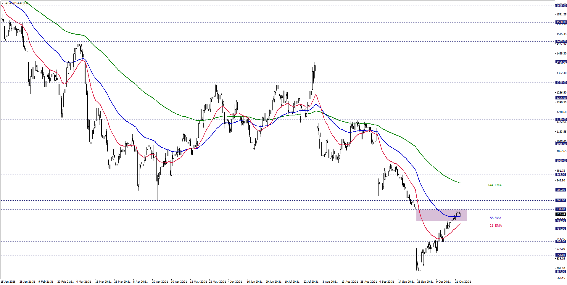Select the 1265.00 level price tag
Image resolution: width=567 pixels, height=285 pixels.
(x=561, y=98)
